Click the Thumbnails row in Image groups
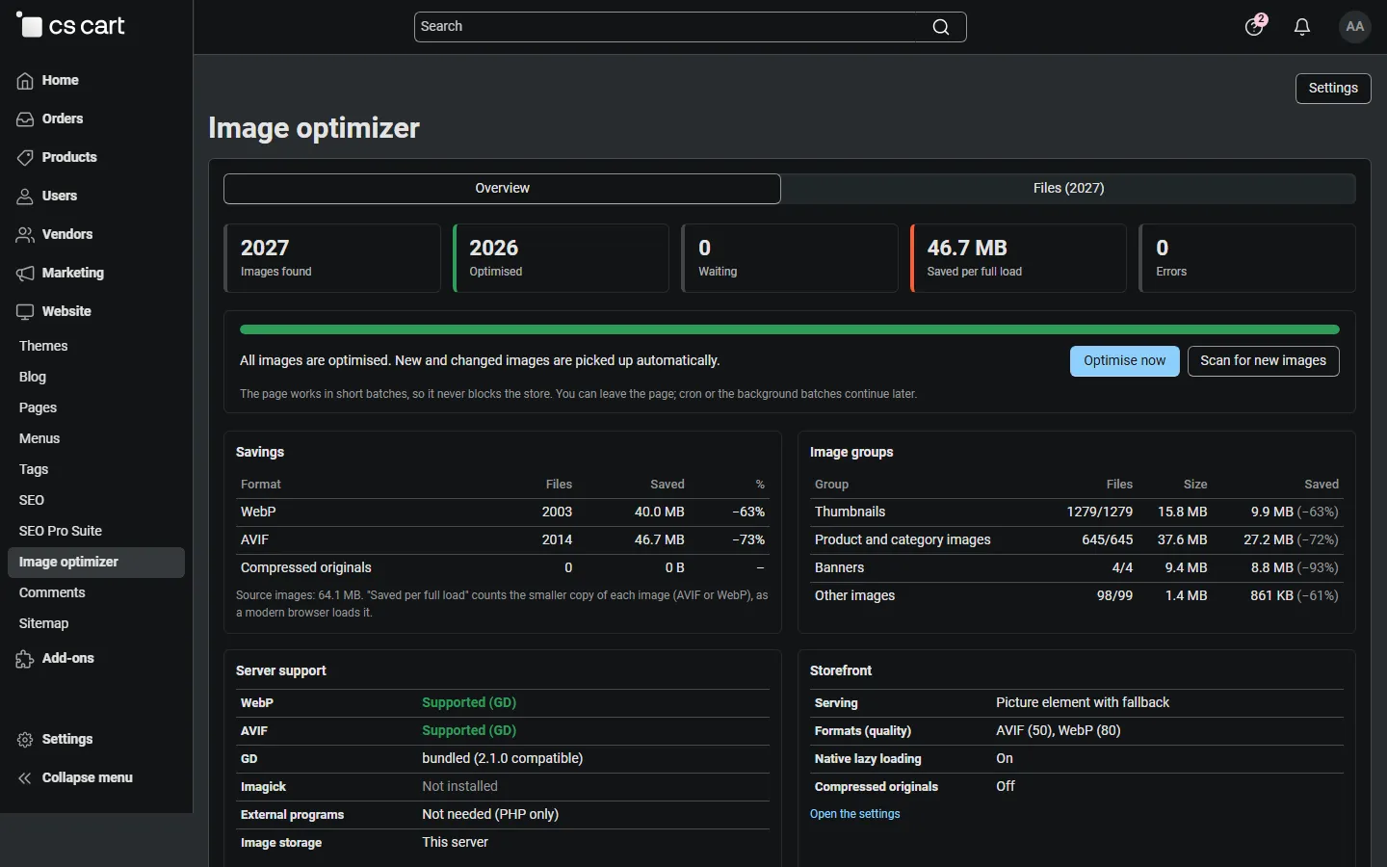Image resolution: width=1387 pixels, height=867 pixels. (1077, 512)
